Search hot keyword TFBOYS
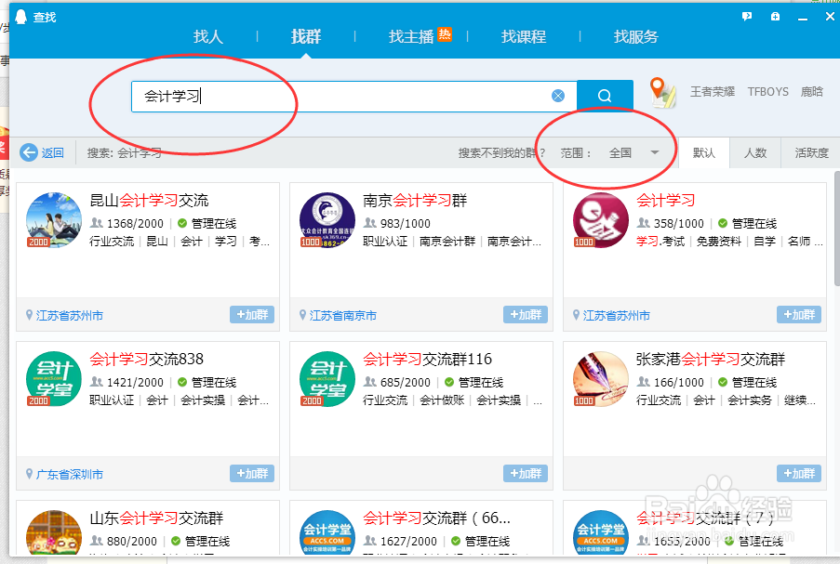This screenshot has width=840, height=564. pyautogui.click(x=767, y=91)
